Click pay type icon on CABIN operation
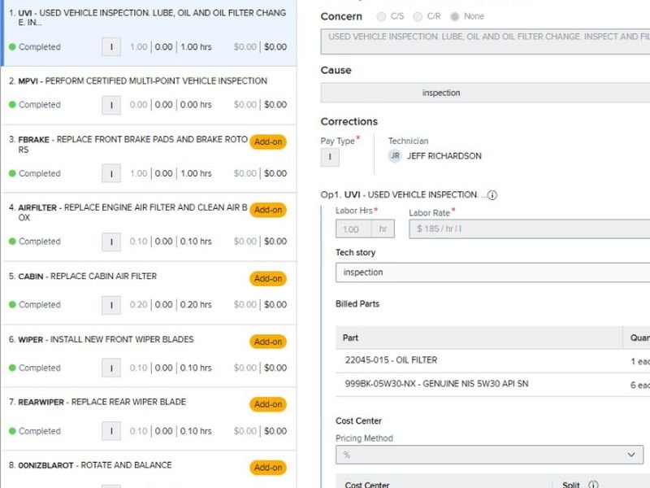This screenshot has width=650, height=488. click(x=111, y=305)
